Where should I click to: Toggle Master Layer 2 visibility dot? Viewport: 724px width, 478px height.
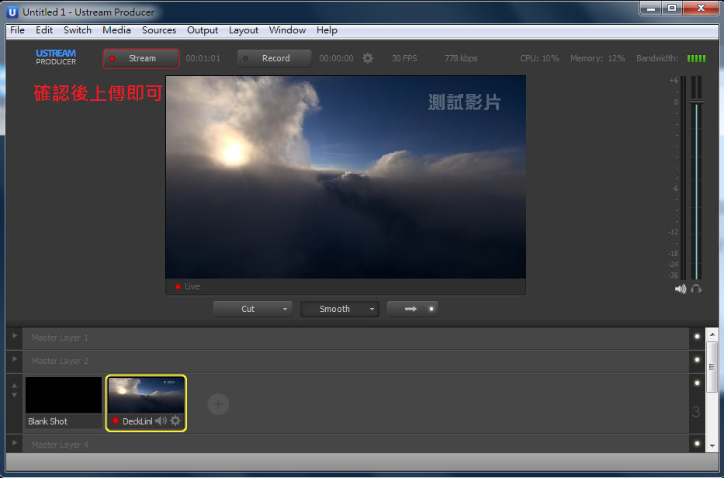[697, 360]
